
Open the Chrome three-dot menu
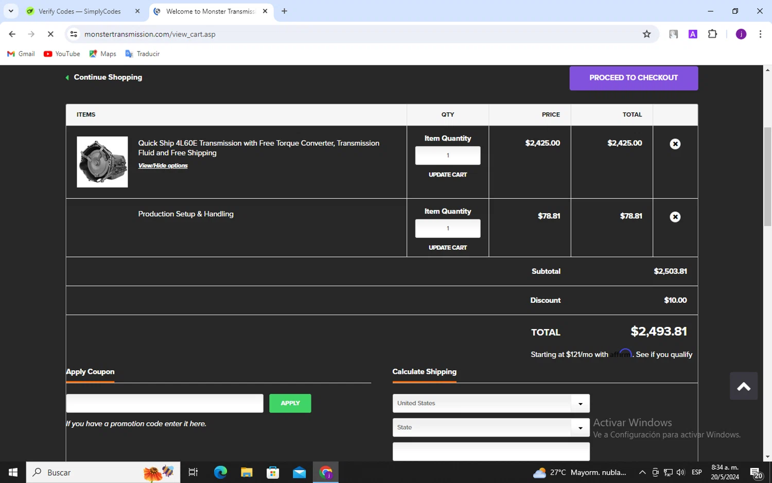(x=760, y=34)
